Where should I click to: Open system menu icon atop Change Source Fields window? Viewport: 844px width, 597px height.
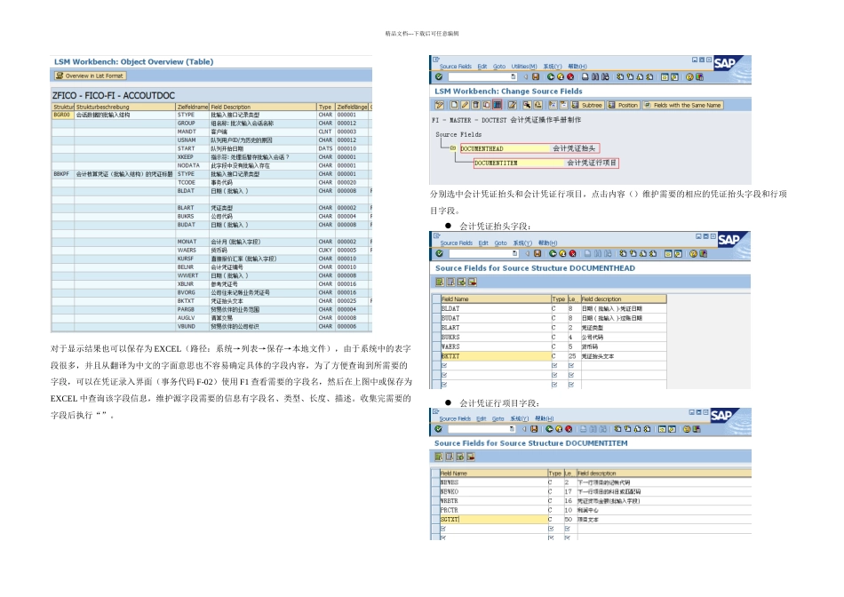436,60
